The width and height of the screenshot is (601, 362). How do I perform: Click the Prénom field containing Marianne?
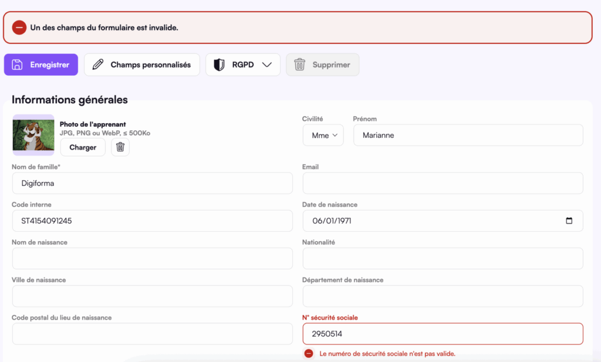tap(468, 135)
